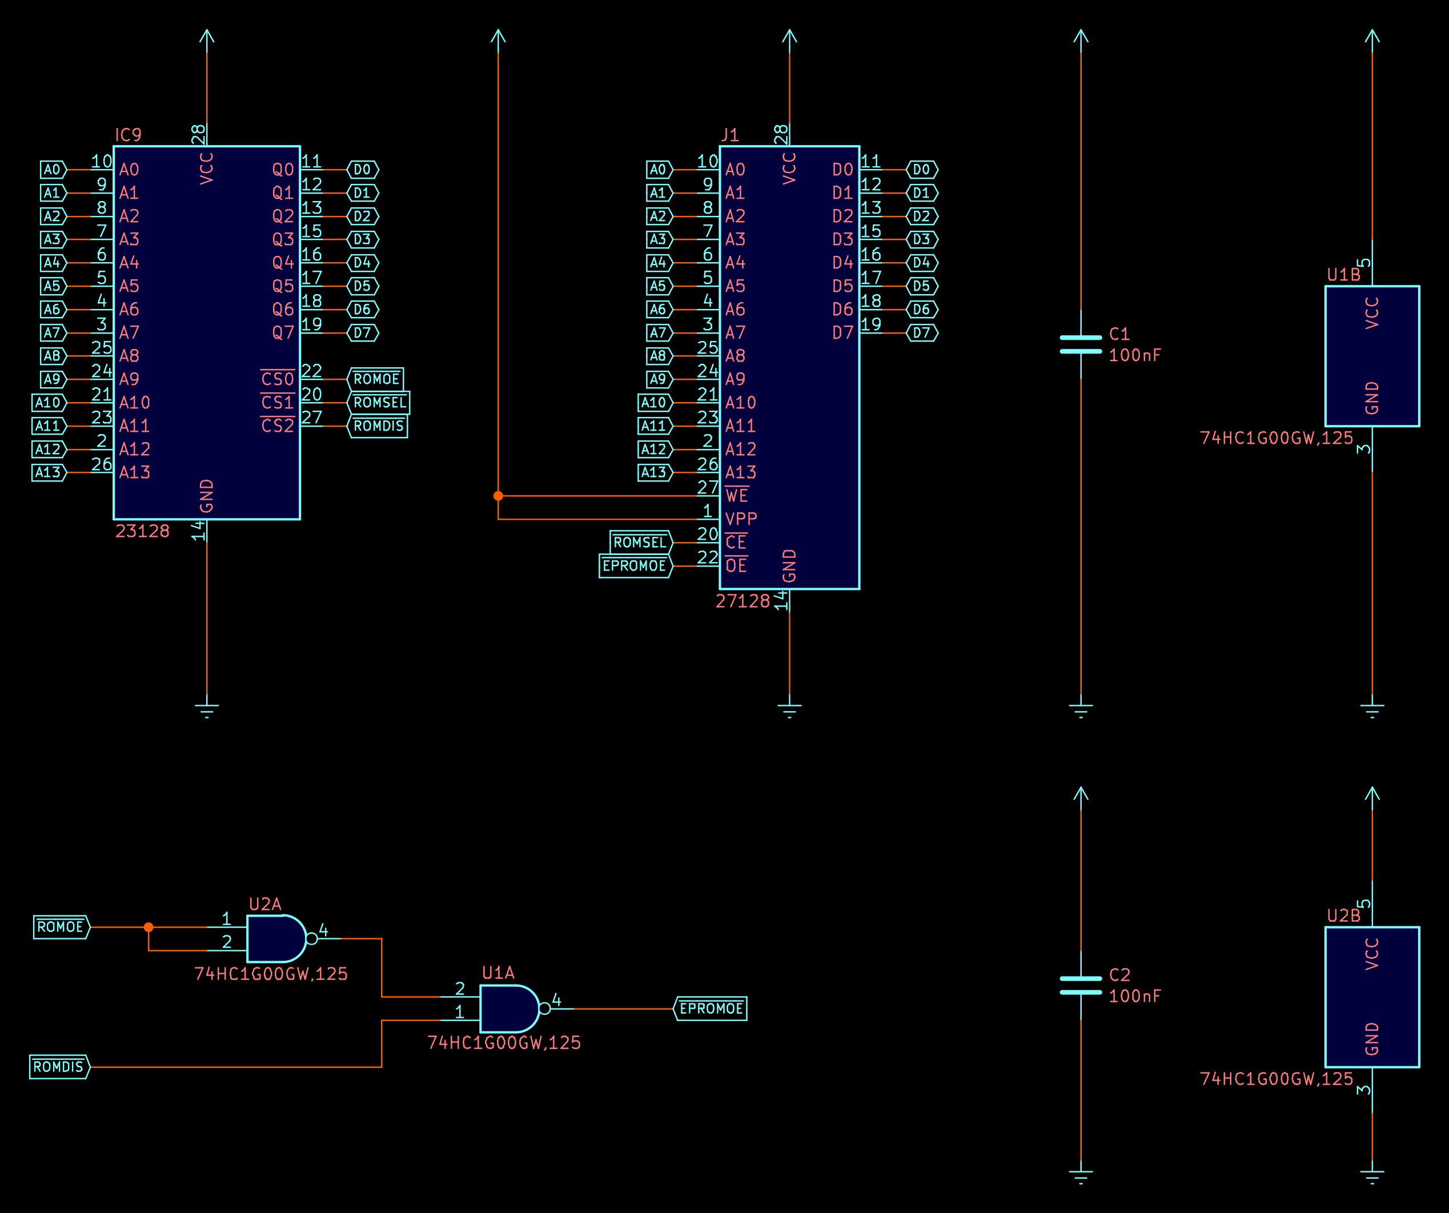Click the wire junction dot near WE pin
1449x1213 pixels.
pyautogui.click(x=498, y=495)
